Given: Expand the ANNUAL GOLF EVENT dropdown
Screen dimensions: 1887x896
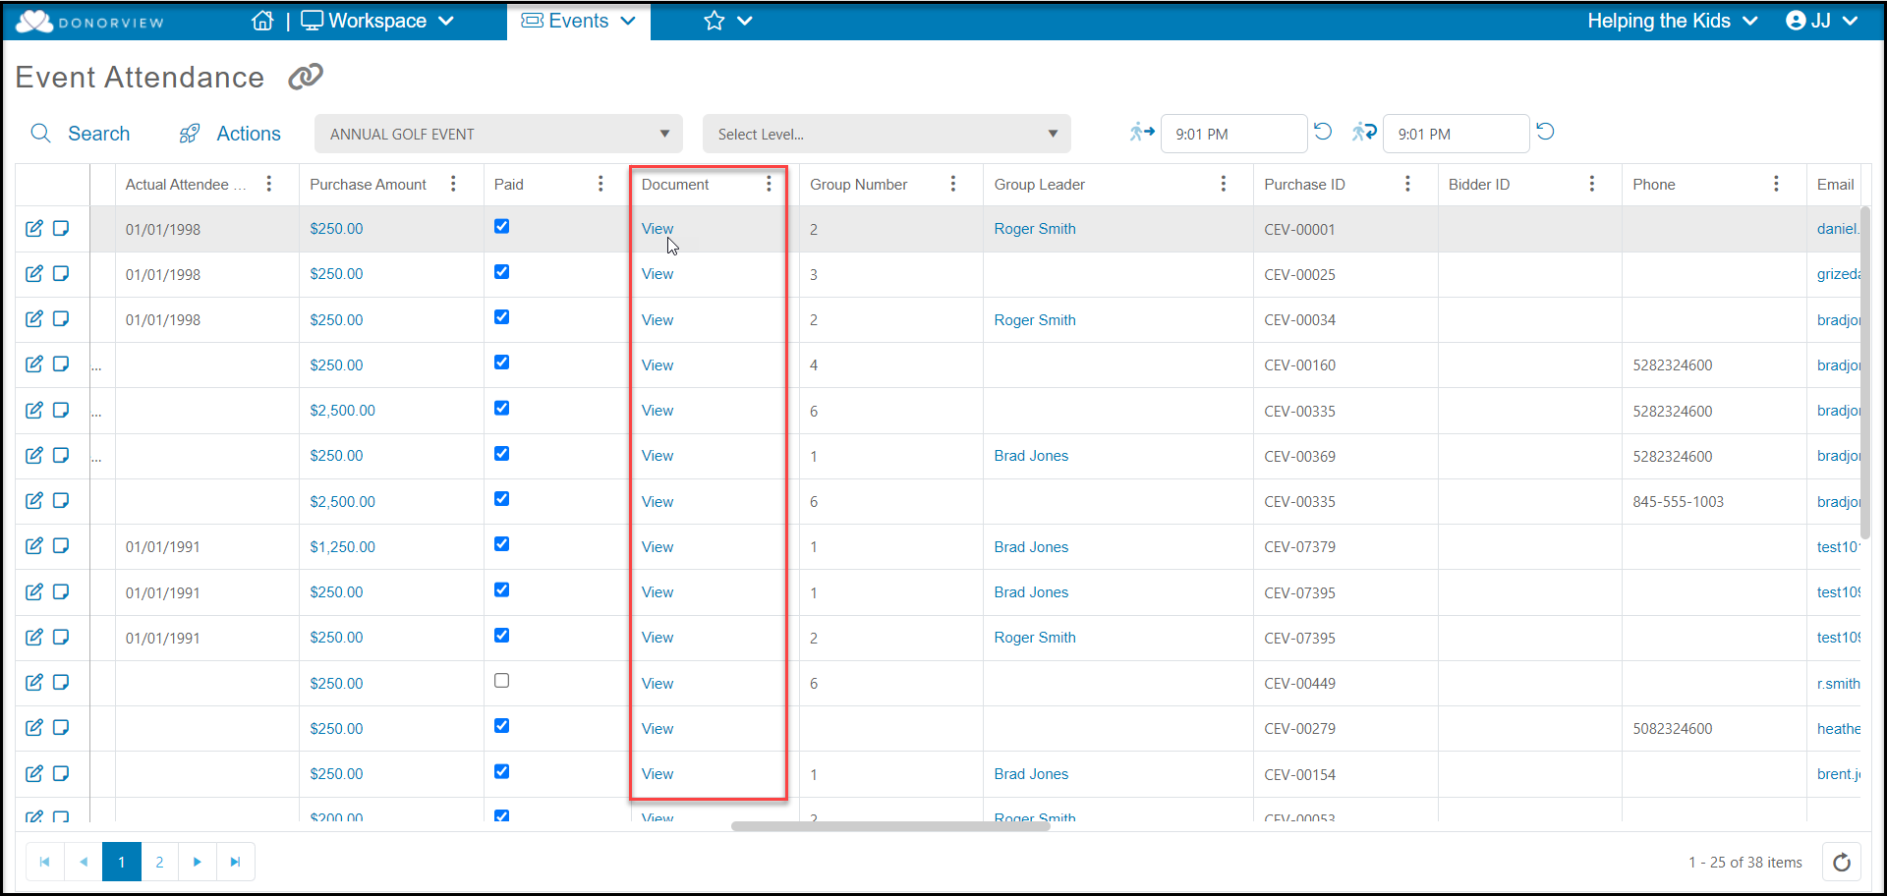Looking at the screenshot, I should 664,134.
